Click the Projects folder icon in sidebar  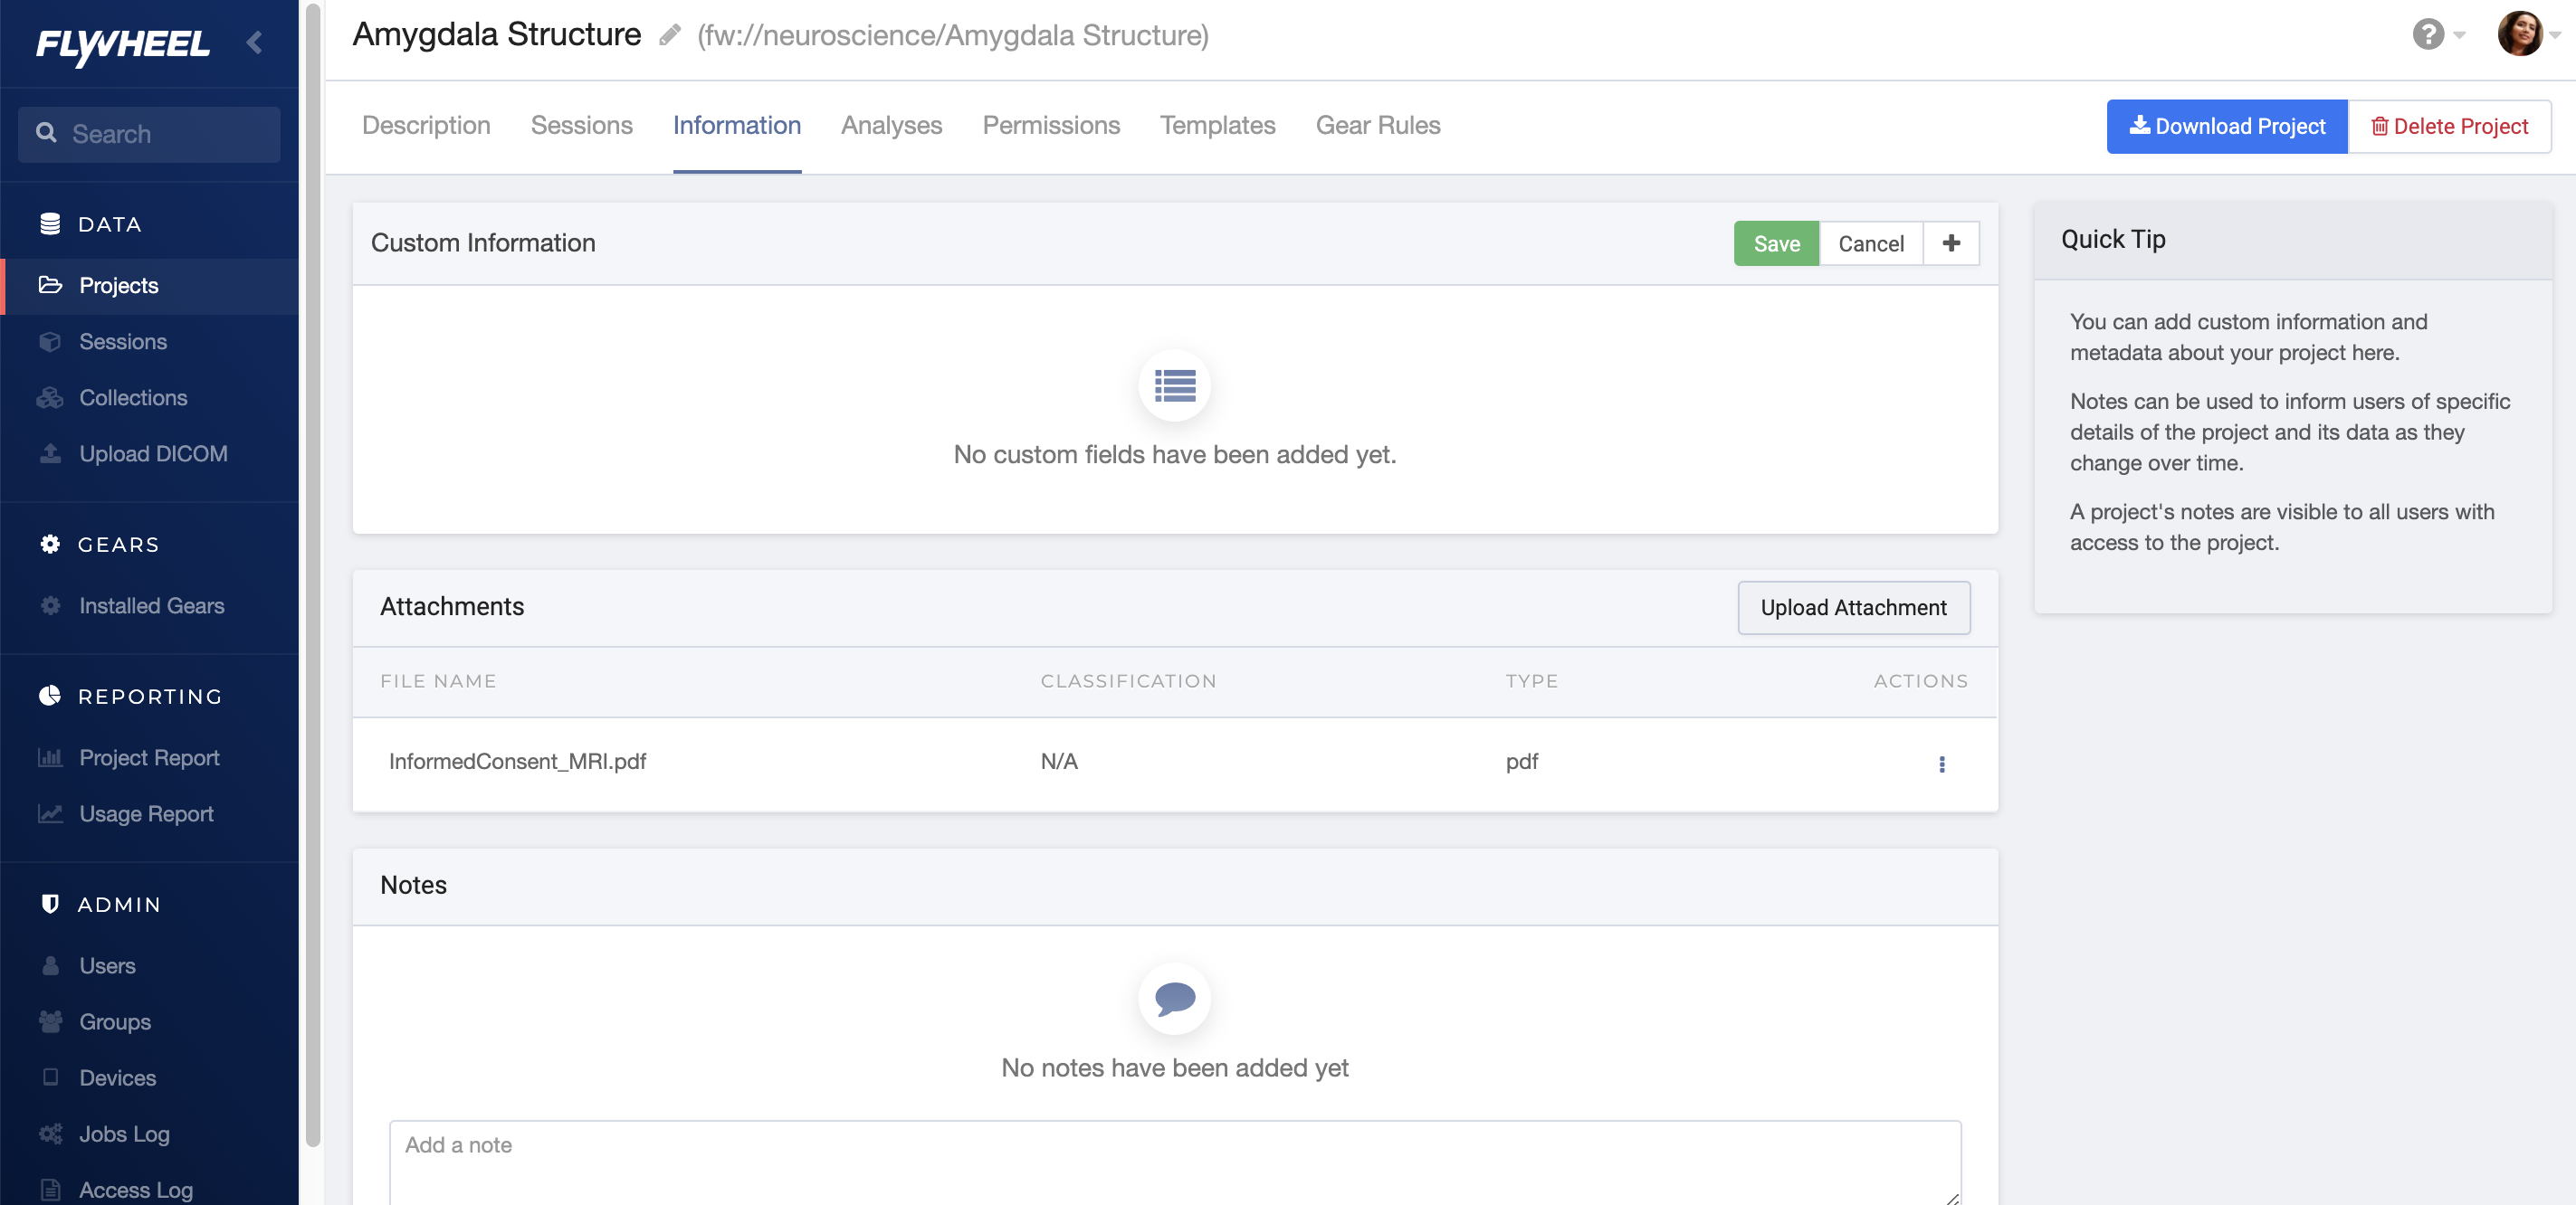(50, 285)
